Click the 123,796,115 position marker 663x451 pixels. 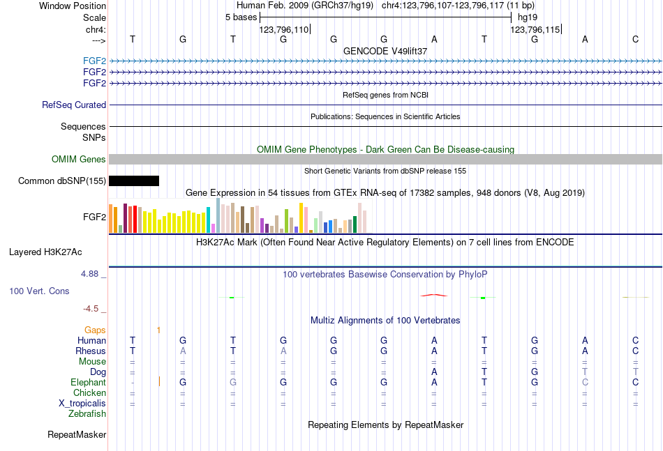[535, 29]
